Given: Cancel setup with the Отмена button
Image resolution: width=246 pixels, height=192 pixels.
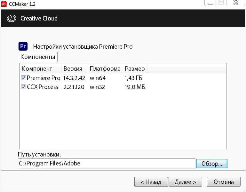Looking at the screenshot, I should 224,182.
